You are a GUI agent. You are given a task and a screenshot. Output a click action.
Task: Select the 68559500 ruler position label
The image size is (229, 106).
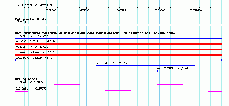[159, 10]
